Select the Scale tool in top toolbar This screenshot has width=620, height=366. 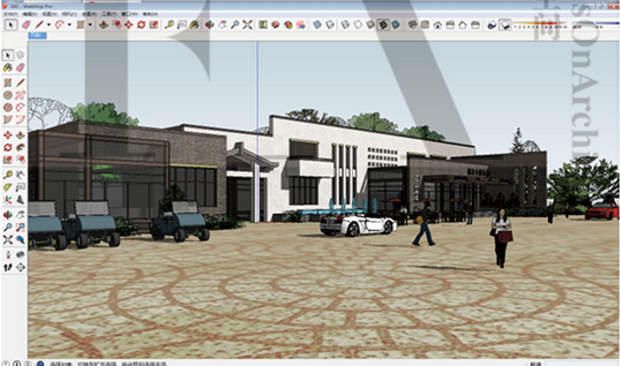pyautogui.click(x=154, y=25)
